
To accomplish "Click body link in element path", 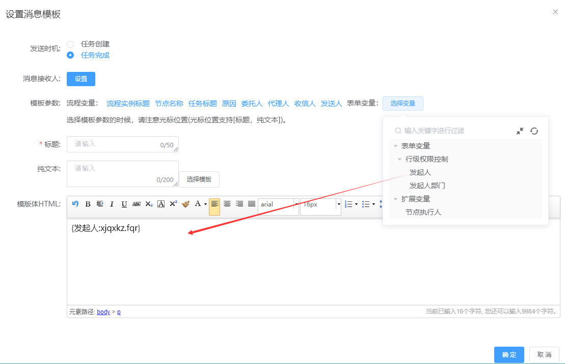I will tap(103, 311).
